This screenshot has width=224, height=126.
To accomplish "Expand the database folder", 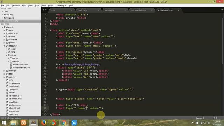I will click(5, 40).
